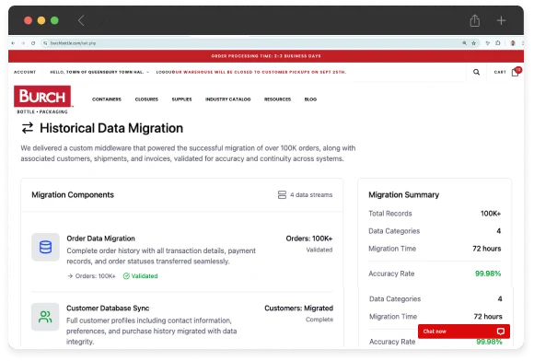Open the RESOURCES menu
The image size is (534, 361).
click(277, 99)
